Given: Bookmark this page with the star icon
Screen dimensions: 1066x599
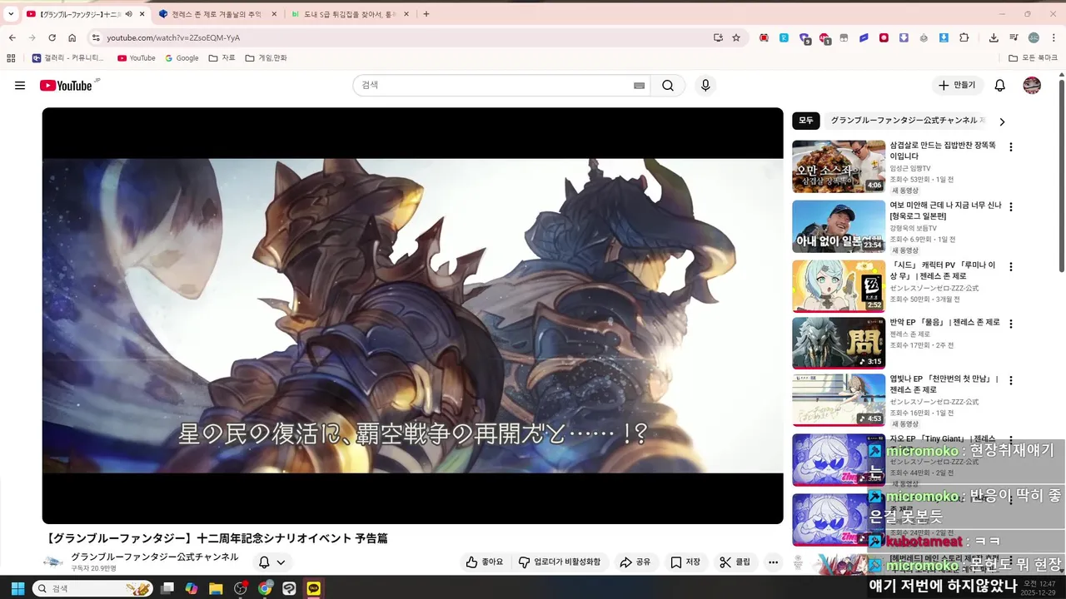Looking at the screenshot, I should pyautogui.click(x=736, y=37).
